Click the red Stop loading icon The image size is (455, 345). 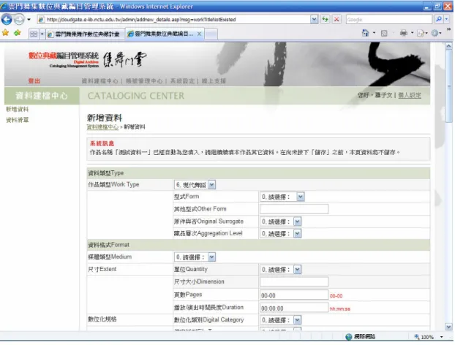[x=336, y=20]
